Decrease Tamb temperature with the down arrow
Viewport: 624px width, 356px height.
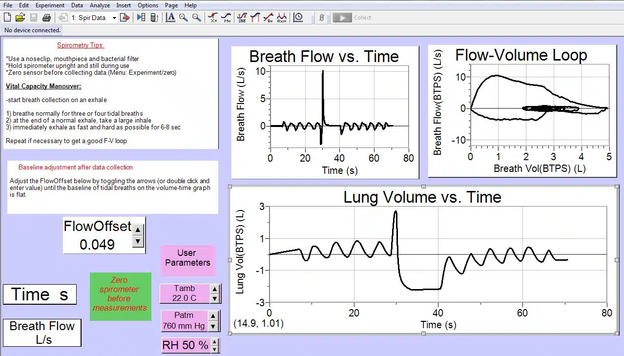click(213, 297)
